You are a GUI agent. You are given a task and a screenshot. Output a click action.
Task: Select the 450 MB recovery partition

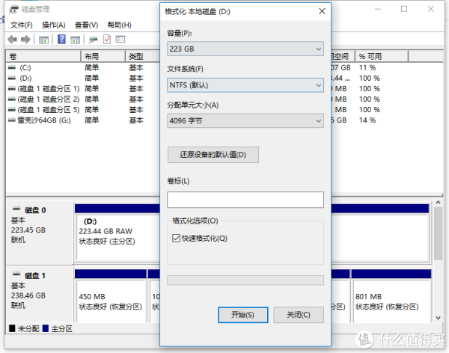click(x=111, y=301)
